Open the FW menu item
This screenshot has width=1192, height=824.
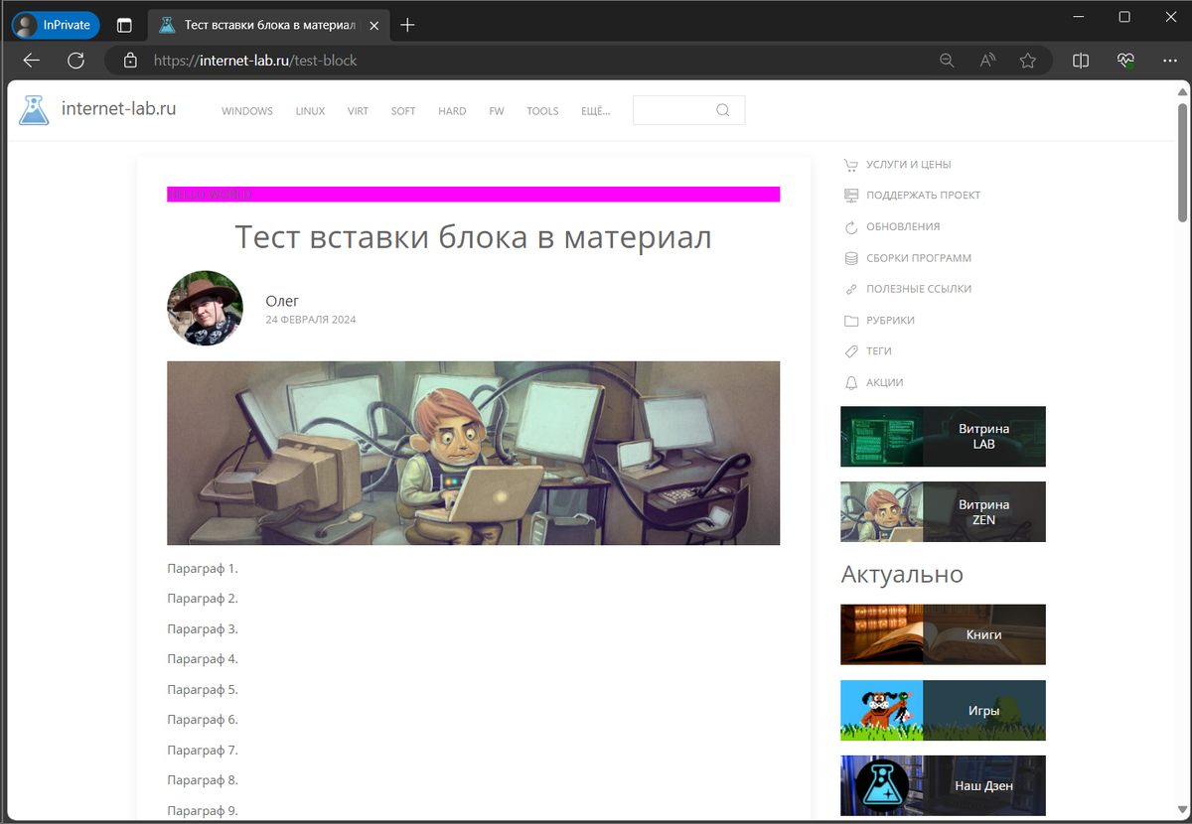pos(497,111)
